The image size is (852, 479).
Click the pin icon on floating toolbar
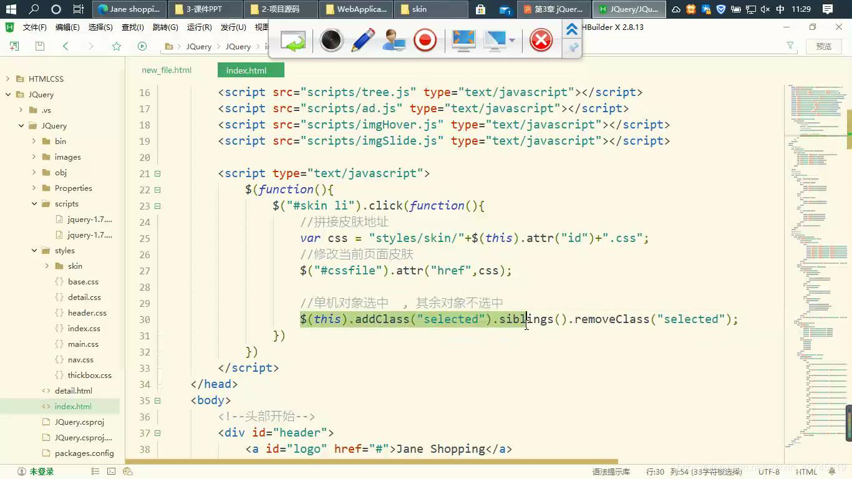point(572,47)
